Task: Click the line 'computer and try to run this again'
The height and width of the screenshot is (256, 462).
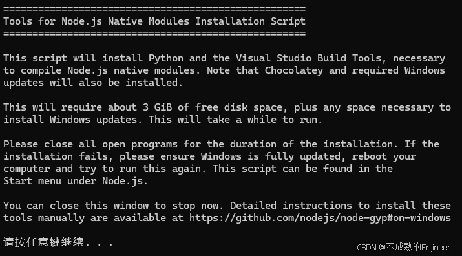Action: point(198,169)
